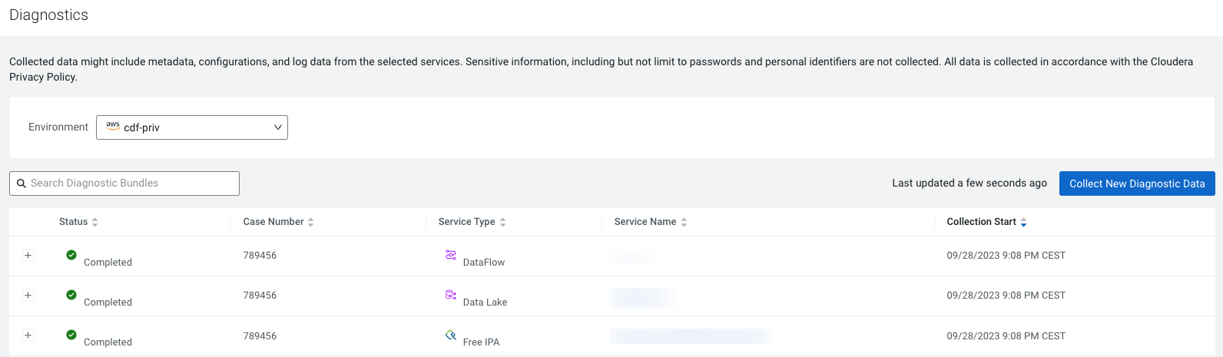The image size is (1223, 357).
Task: Click the 'Environment' label
Action: tap(58, 127)
